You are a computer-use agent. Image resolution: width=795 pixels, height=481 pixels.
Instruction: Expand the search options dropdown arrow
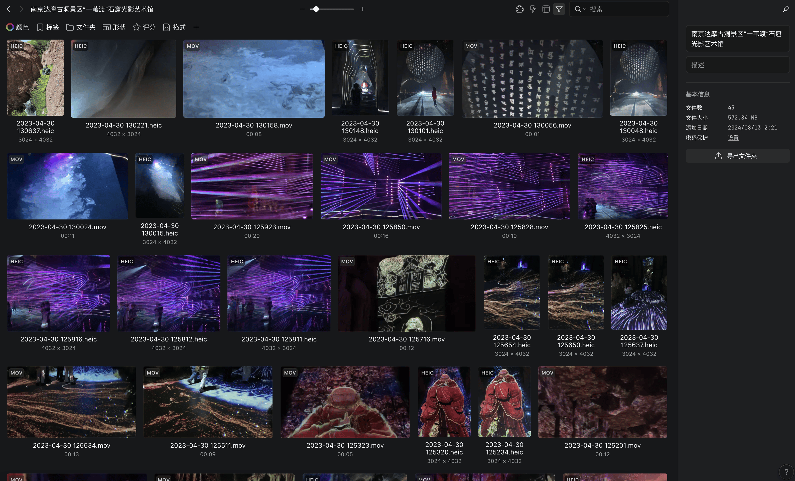[584, 9]
